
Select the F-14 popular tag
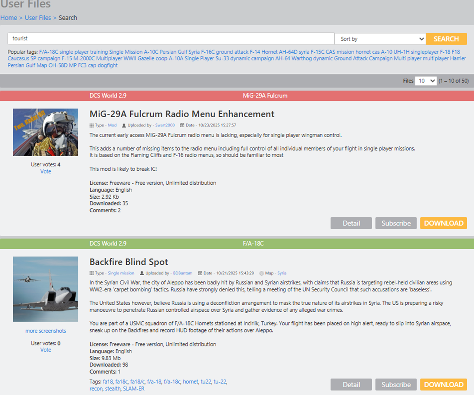[x=255, y=52]
